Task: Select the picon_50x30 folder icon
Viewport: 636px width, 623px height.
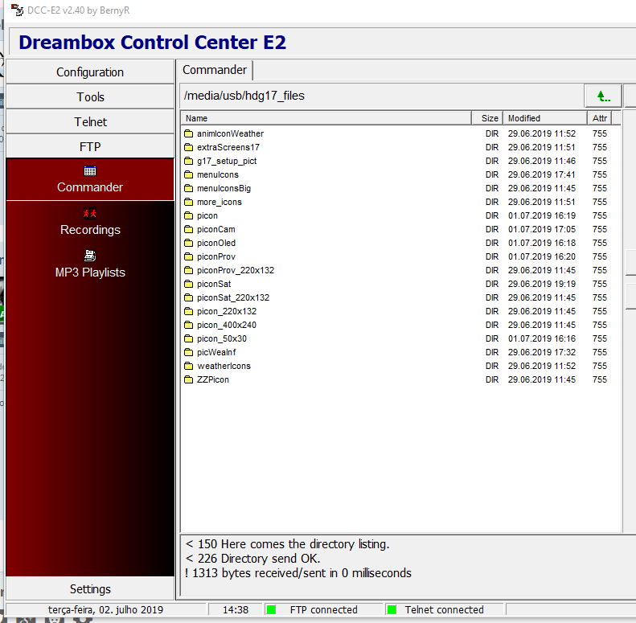Action: coord(188,338)
